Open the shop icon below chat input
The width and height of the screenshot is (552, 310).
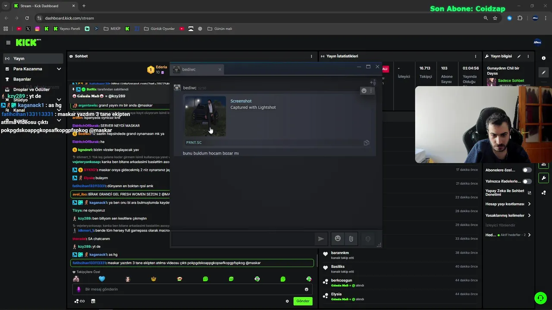[93, 301]
